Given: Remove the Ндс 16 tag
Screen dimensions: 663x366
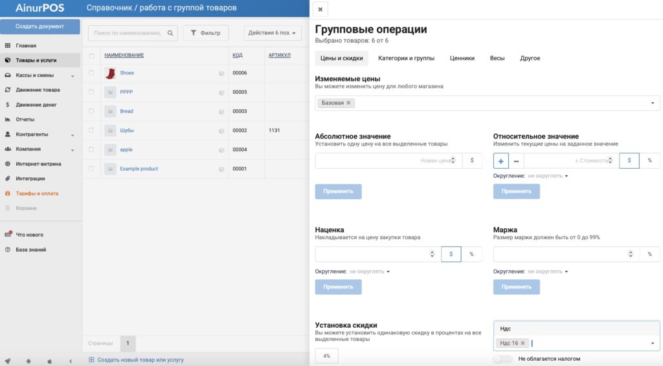Looking at the screenshot, I should tap(523, 343).
